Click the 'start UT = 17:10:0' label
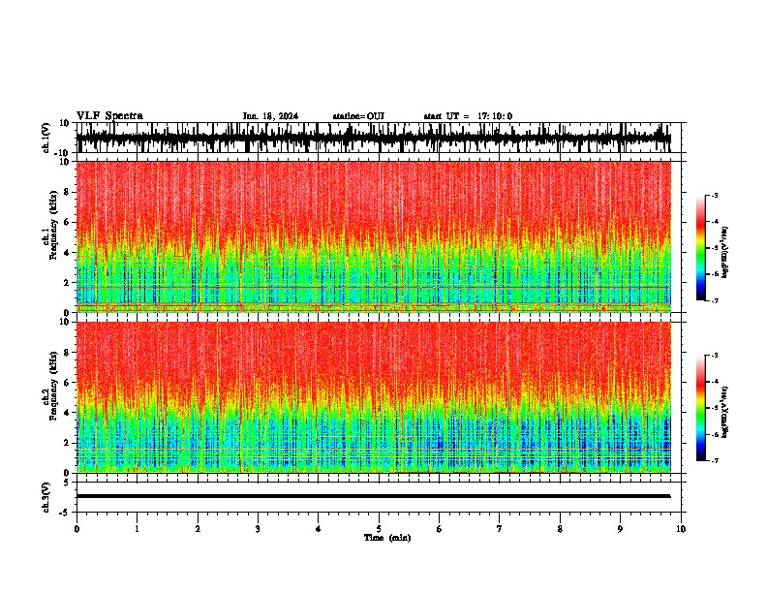This screenshot has width=767, height=593. (x=468, y=116)
